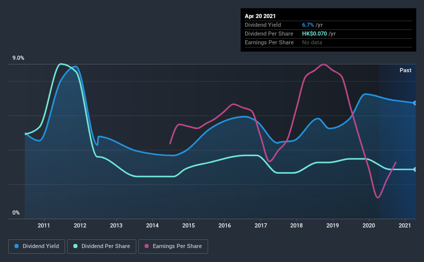Select the 2018 label on the x-axis
Screen dimensions: 424x262
[296, 225]
